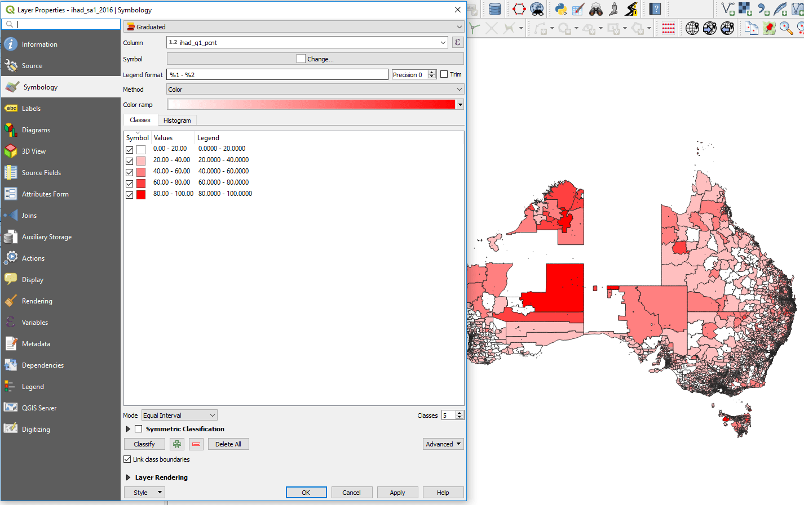Expand the Layer Rendering section

click(x=128, y=477)
